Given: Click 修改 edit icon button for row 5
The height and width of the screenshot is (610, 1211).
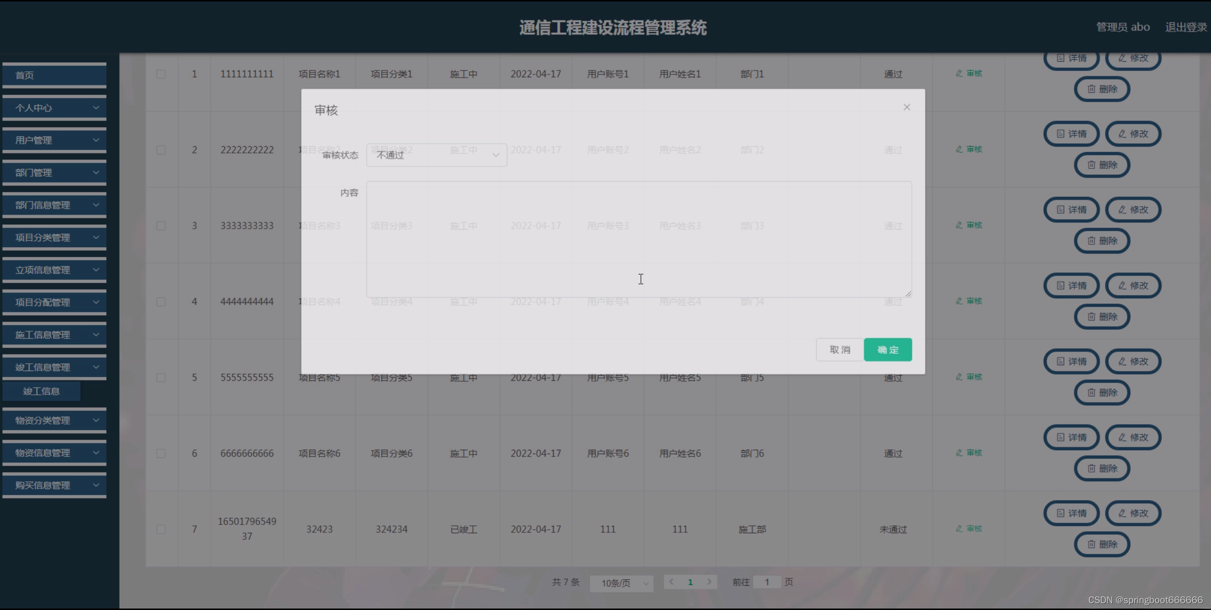Looking at the screenshot, I should [x=1133, y=361].
